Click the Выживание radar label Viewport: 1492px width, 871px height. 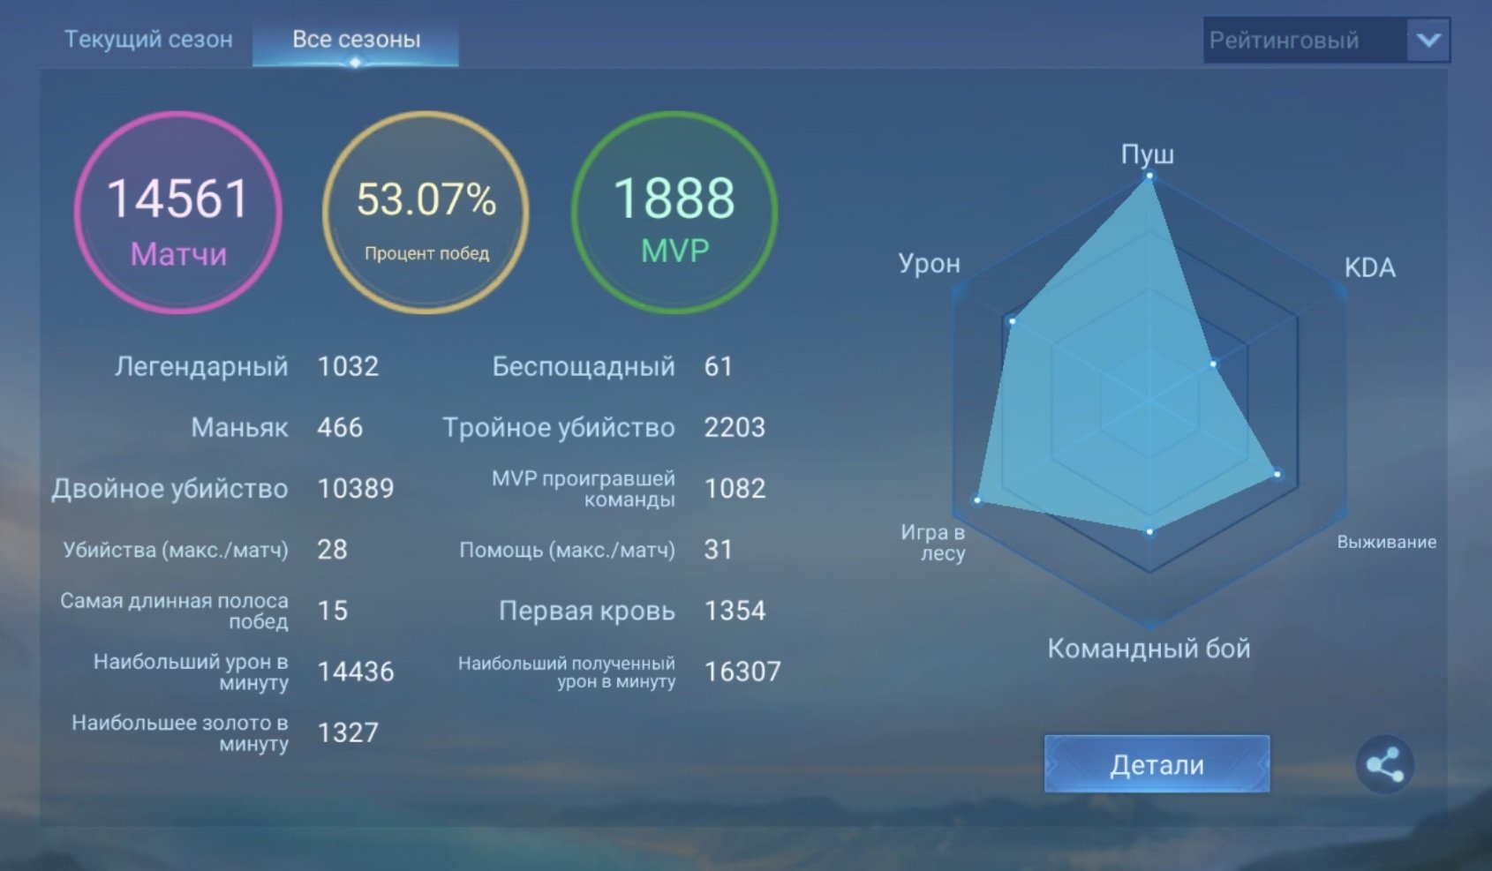click(1386, 542)
